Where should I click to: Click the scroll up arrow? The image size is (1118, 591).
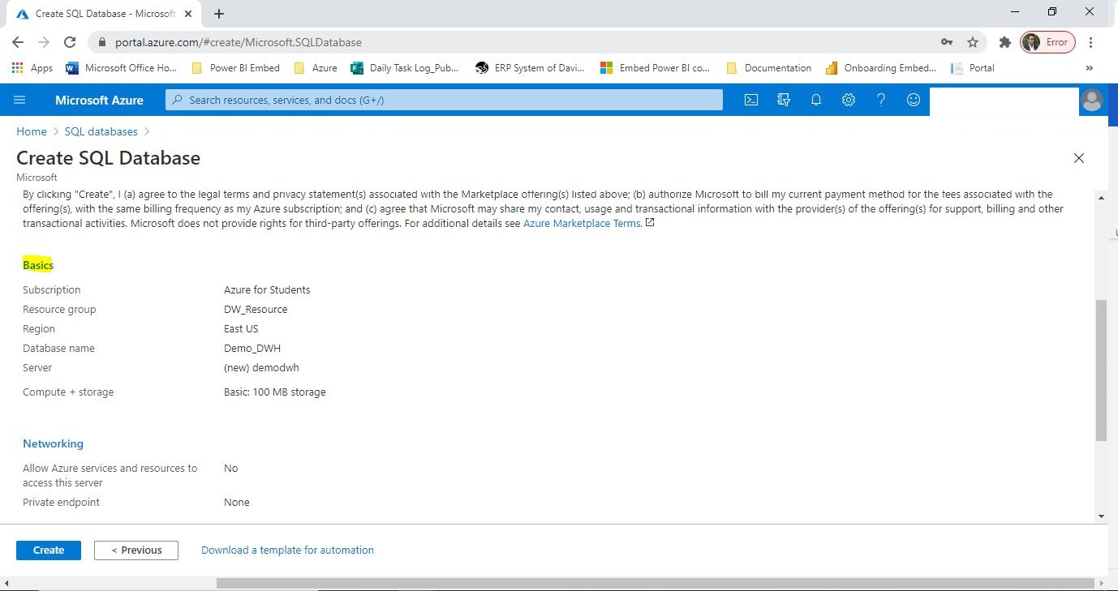point(1101,197)
